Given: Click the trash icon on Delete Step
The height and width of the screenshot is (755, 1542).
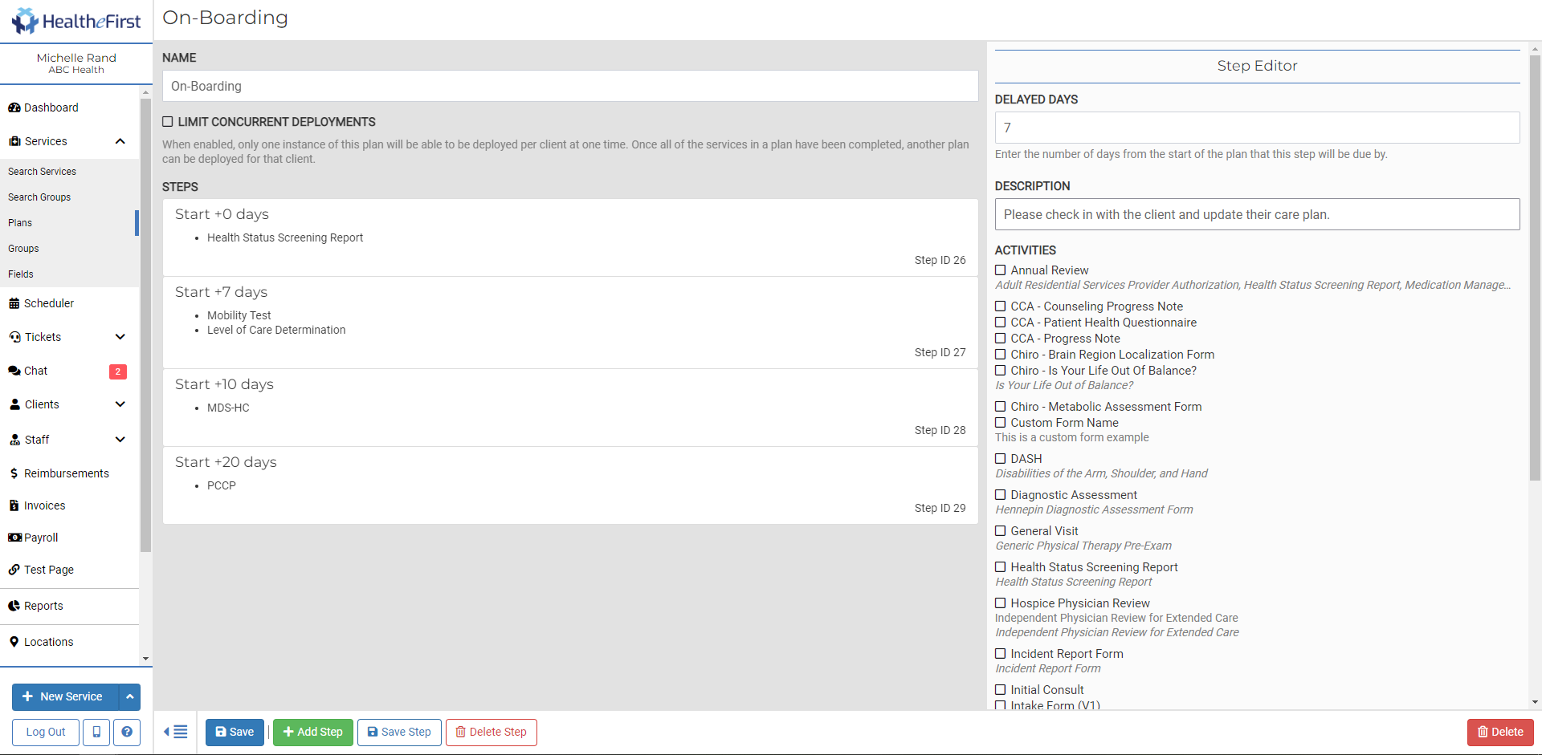Looking at the screenshot, I should click(461, 732).
